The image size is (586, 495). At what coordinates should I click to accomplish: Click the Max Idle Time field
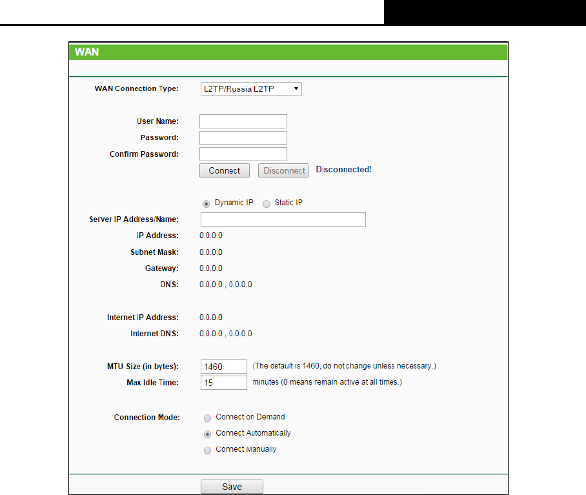(224, 383)
